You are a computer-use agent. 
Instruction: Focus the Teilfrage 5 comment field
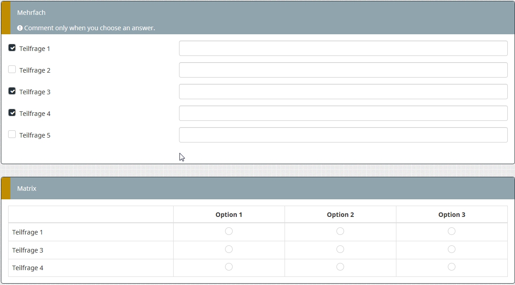[343, 135]
